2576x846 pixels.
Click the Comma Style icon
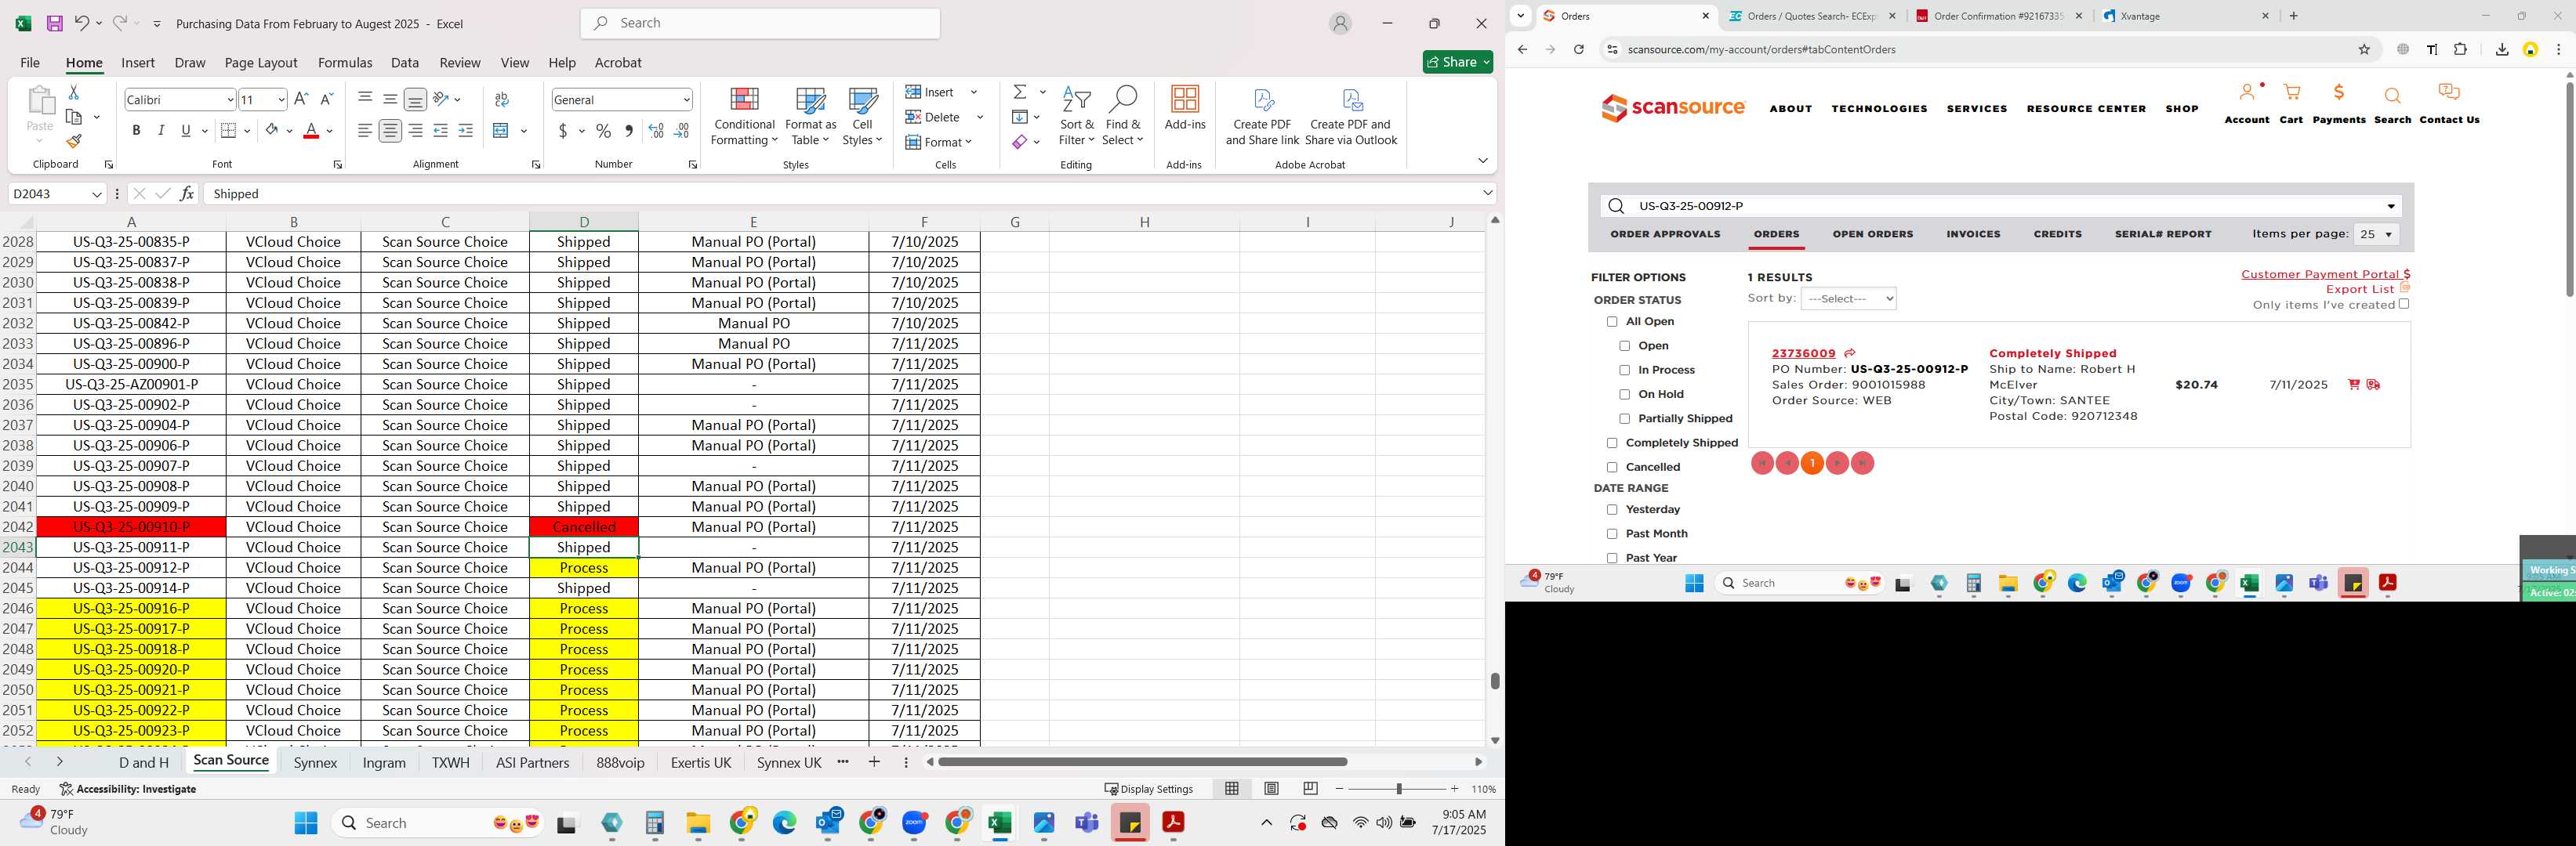(628, 131)
